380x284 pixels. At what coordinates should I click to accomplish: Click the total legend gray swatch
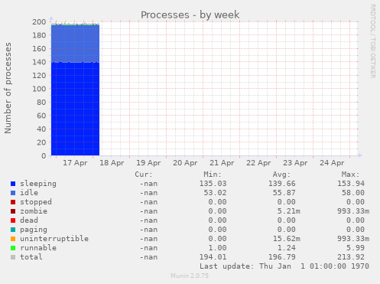tap(13, 257)
